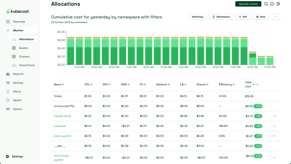Go to Cloud Costs in sidebar
291x164 pixels.
27,65
